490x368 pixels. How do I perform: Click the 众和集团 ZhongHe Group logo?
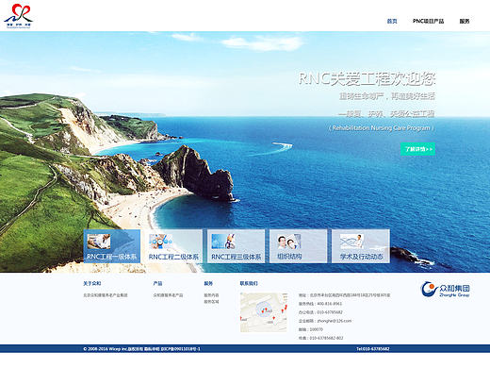pos(446,289)
